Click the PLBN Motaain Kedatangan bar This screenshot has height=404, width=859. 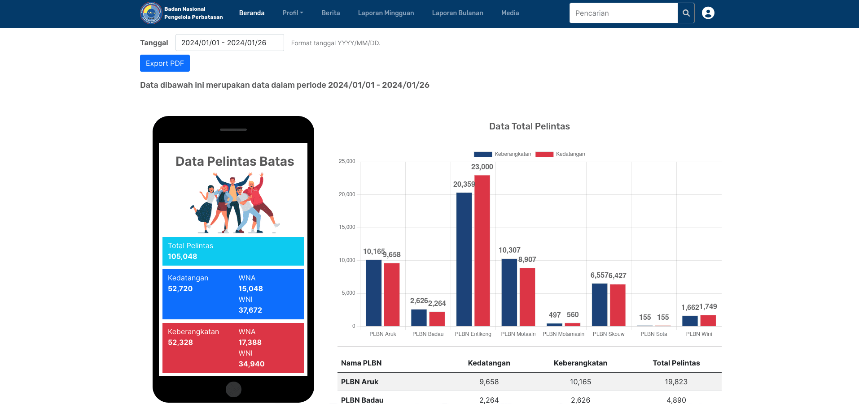coord(527,297)
